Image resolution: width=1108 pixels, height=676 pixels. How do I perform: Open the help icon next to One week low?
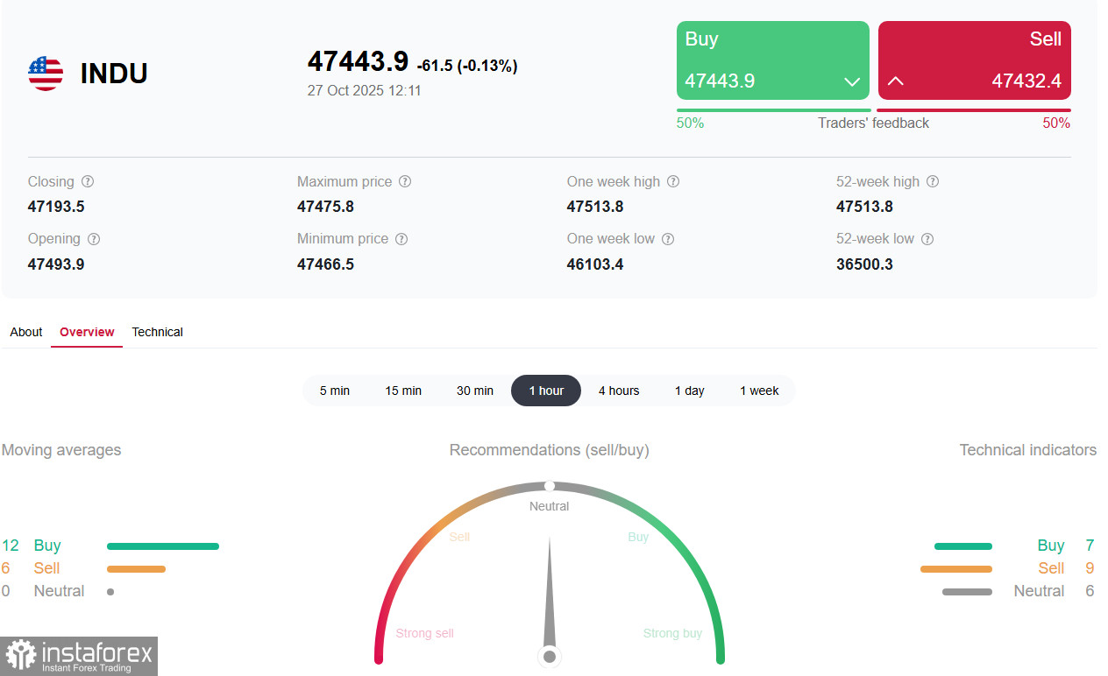click(668, 238)
